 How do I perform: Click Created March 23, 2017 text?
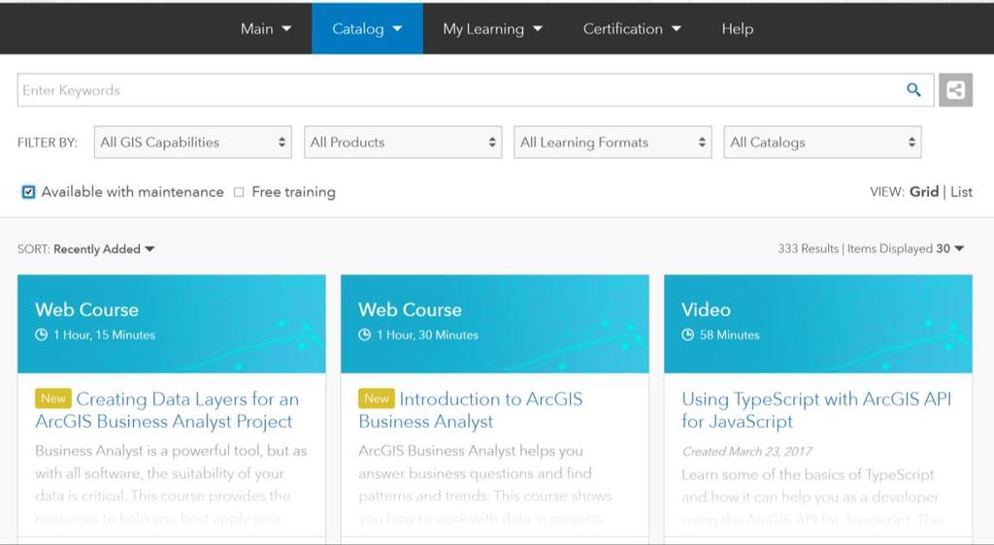pyautogui.click(x=746, y=451)
